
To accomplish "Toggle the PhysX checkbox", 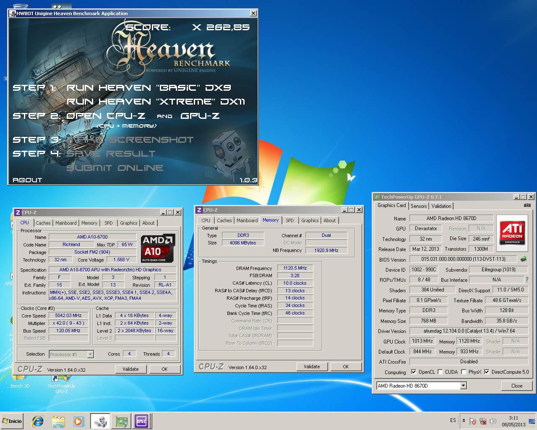I will click(464, 372).
